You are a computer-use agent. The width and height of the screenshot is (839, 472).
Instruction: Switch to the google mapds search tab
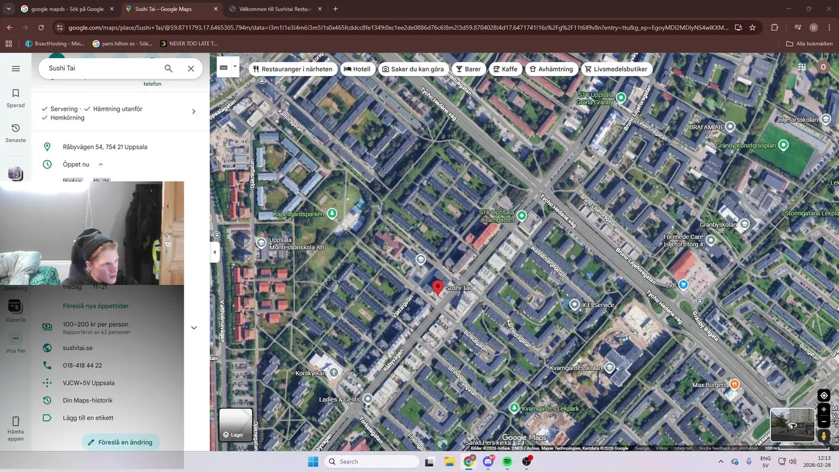(67, 9)
